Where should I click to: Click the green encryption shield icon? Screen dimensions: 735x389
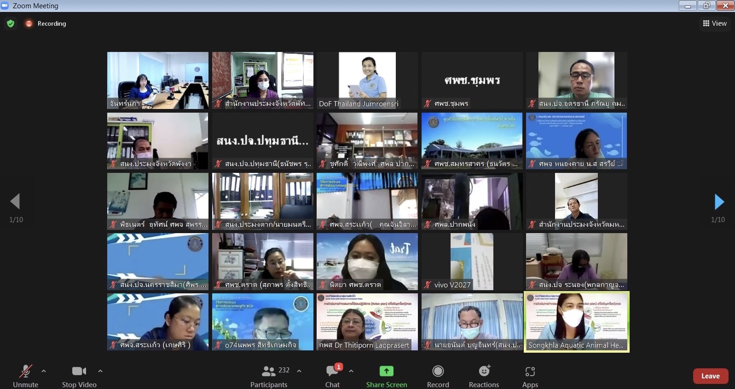pyautogui.click(x=11, y=23)
